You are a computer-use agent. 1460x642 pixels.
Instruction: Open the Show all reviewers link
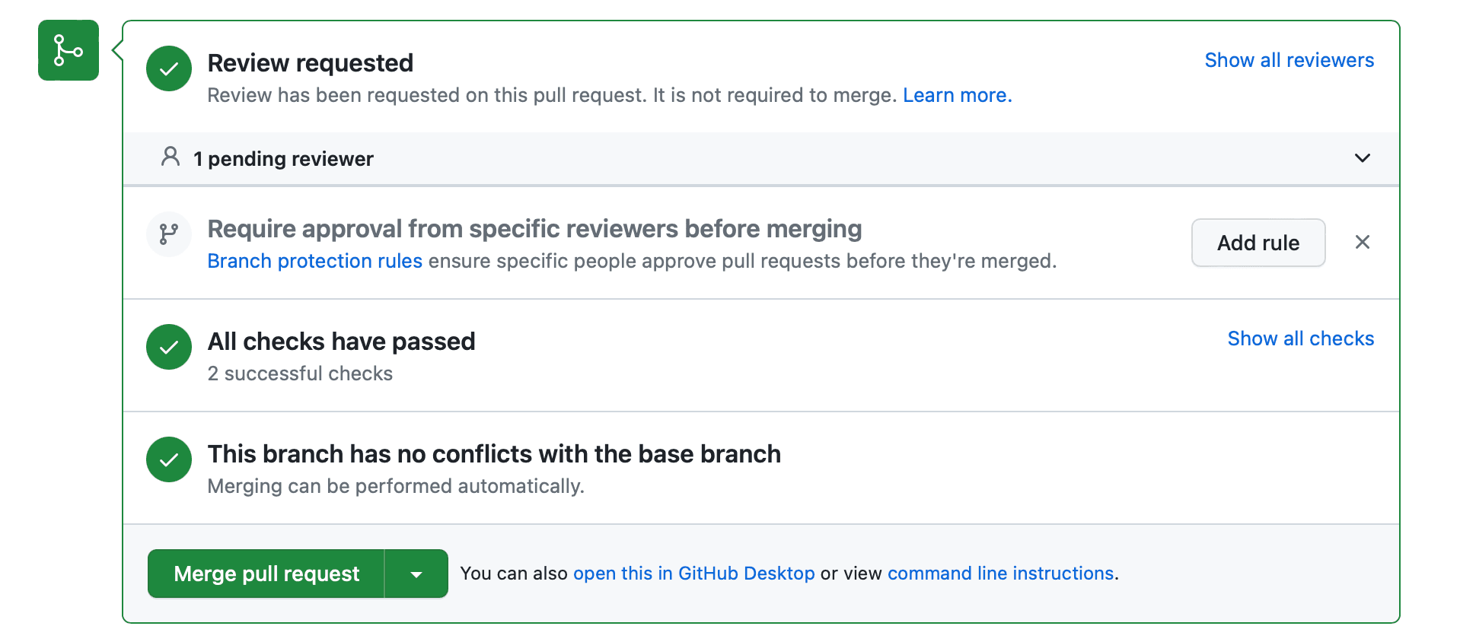(x=1289, y=60)
